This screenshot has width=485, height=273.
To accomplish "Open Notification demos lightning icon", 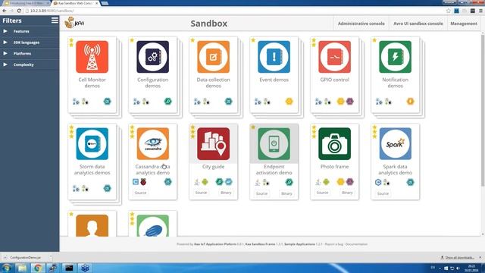I will [396, 57].
